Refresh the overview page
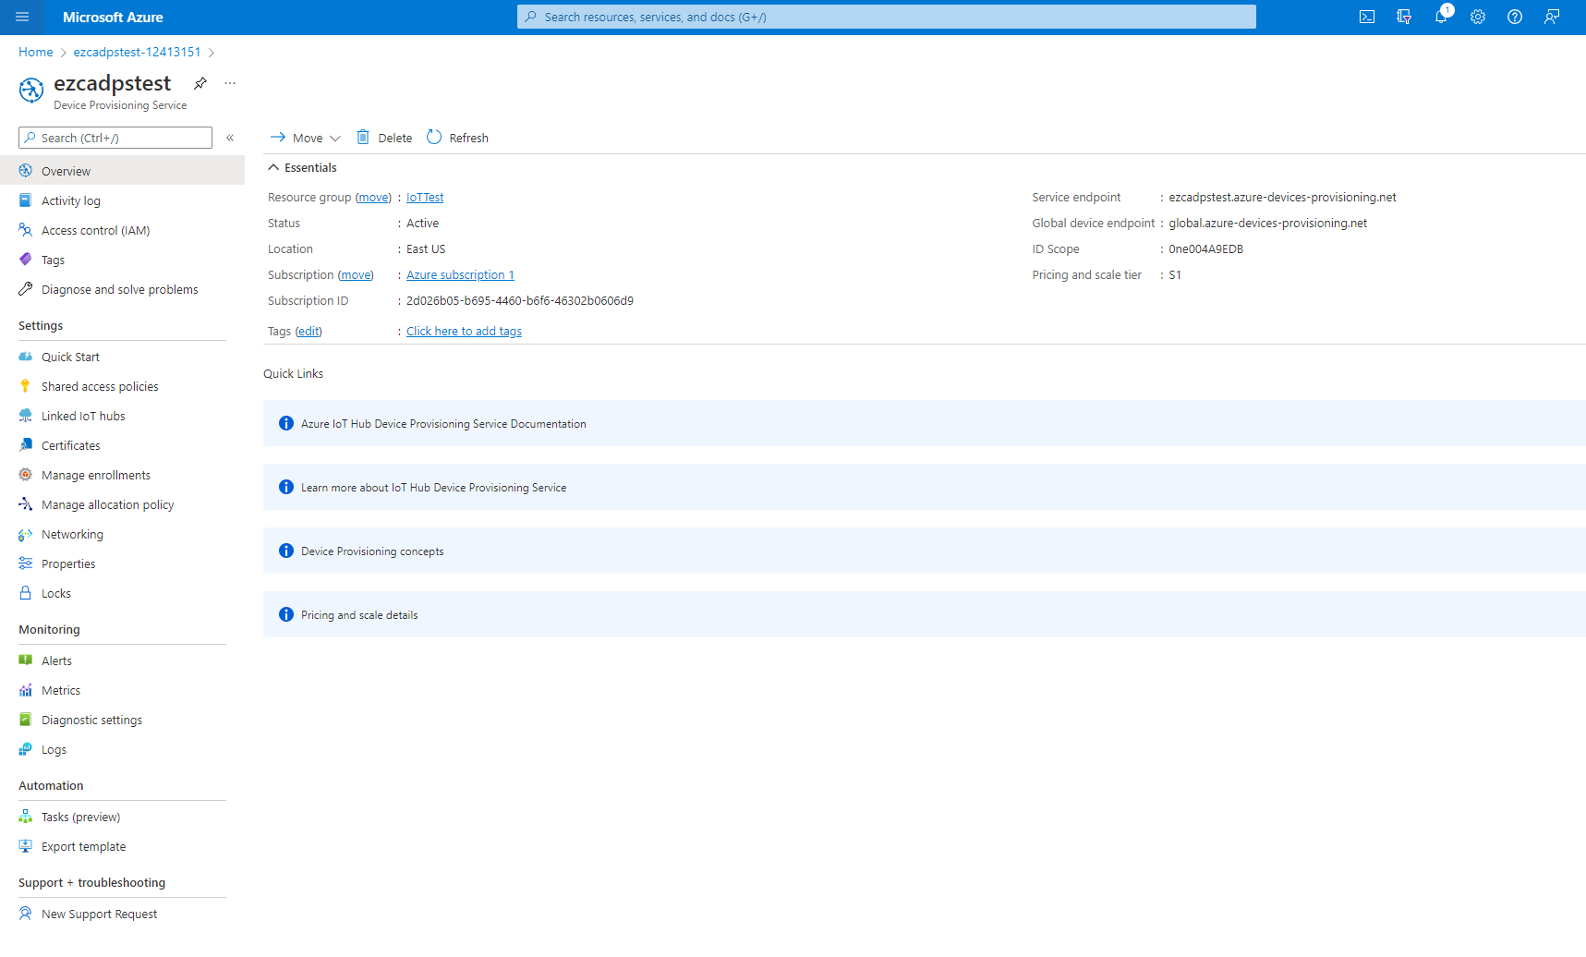The width and height of the screenshot is (1586, 957). coord(458,138)
